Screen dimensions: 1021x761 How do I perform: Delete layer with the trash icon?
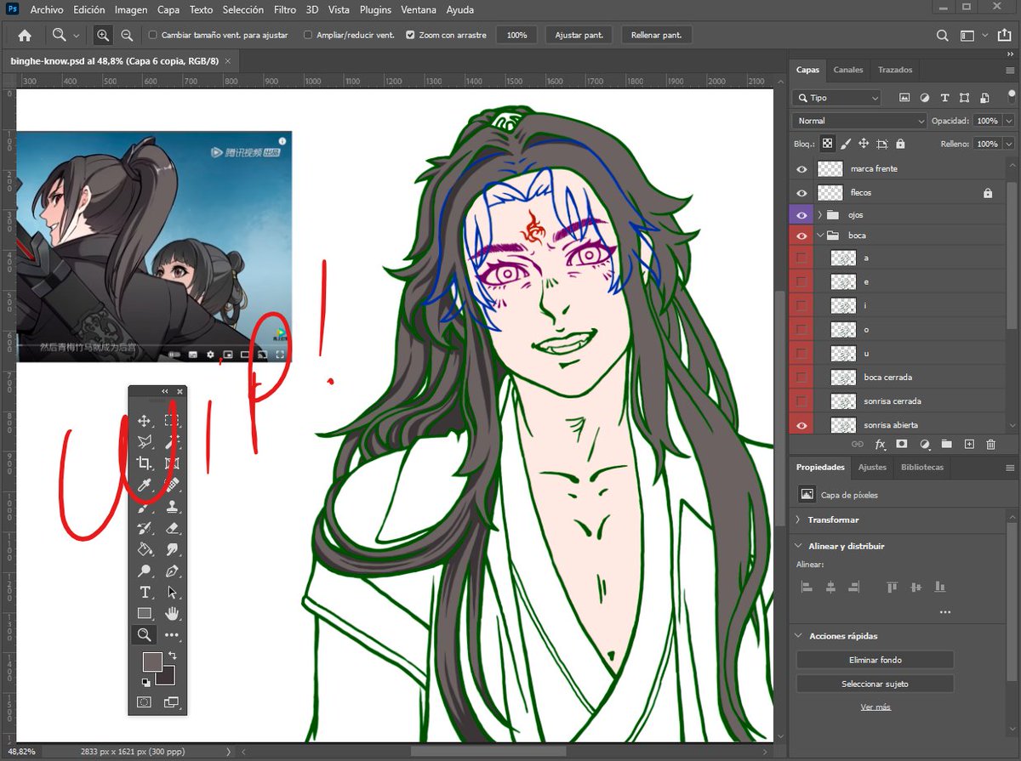tap(990, 444)
